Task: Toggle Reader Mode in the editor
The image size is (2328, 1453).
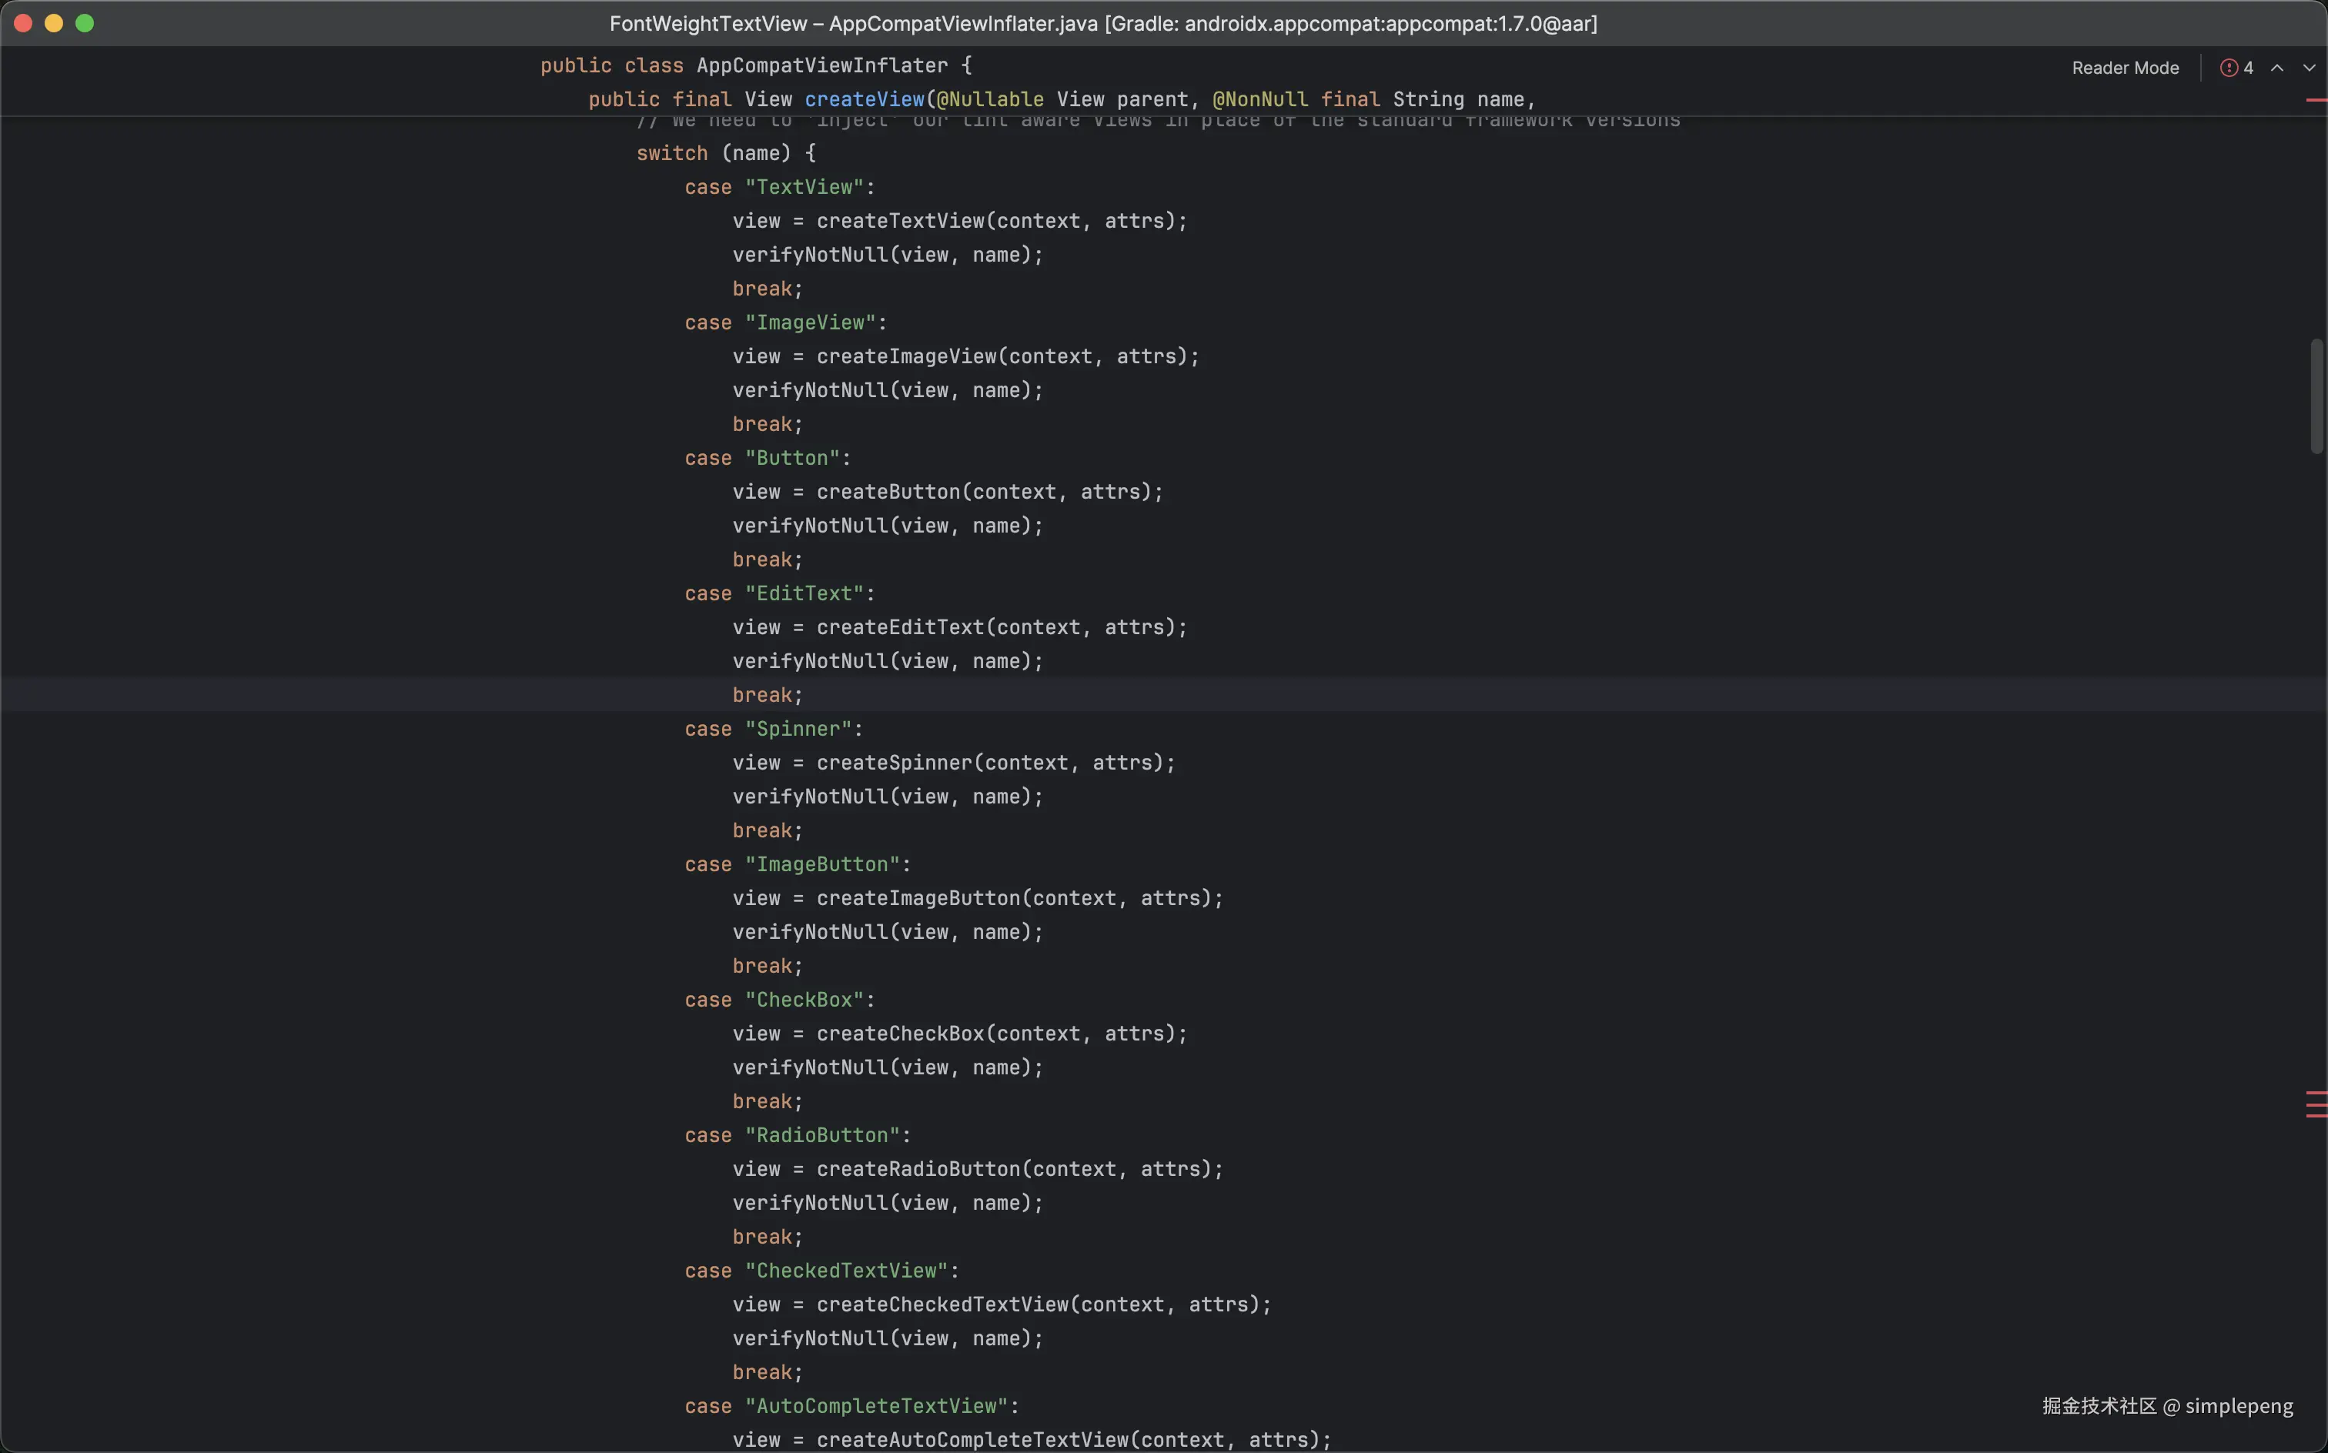Action: pos(2124,68)
